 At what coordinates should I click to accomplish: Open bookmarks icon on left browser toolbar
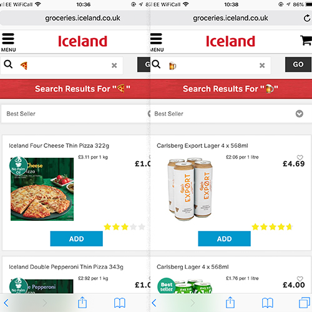[x=120, y=303]
